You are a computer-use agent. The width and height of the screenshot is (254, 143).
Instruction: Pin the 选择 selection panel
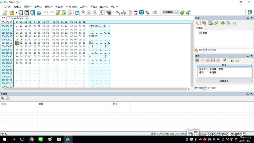[248, 56]
